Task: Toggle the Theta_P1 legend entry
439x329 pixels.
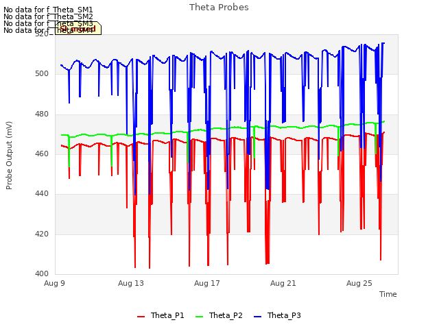Action: click(x=161, y=315)
